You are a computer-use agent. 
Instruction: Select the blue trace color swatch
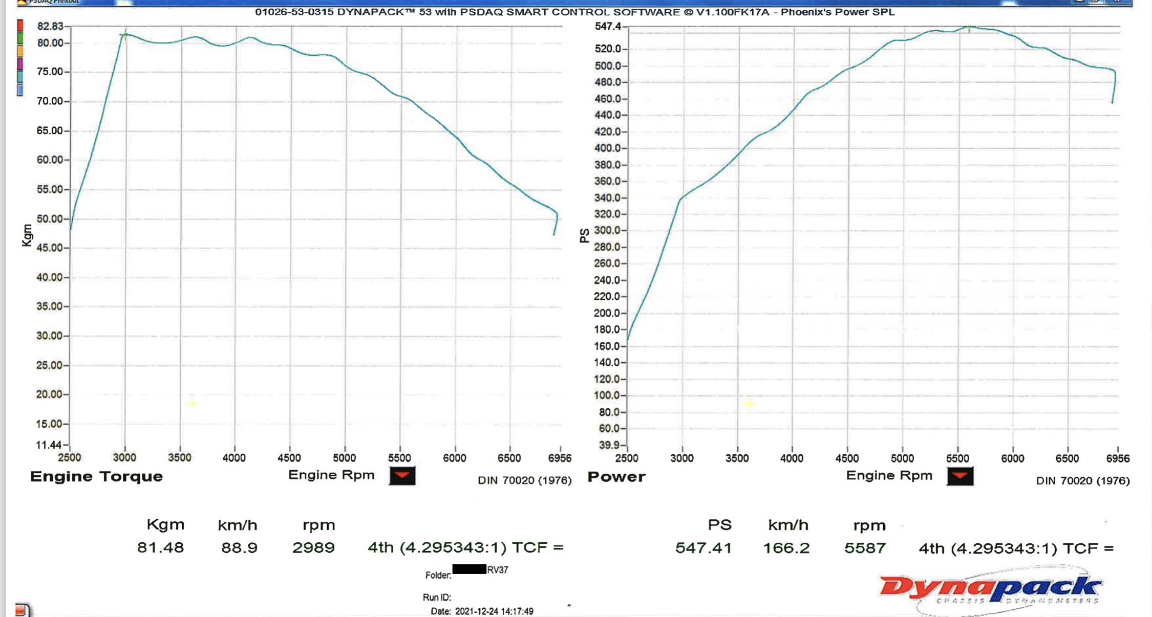tap(20, 90)
